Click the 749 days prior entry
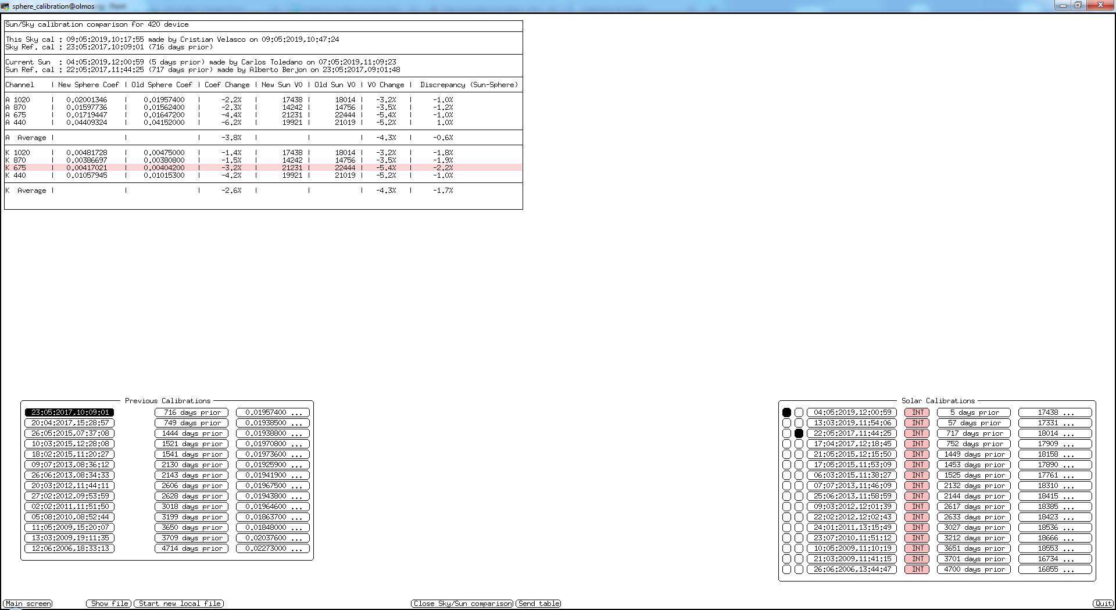Viewport: 1116px width, 610px height. 191,423
